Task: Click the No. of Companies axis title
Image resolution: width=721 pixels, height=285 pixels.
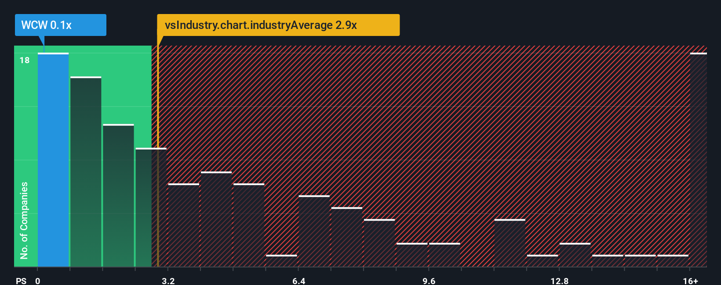Action: point(24,220)
